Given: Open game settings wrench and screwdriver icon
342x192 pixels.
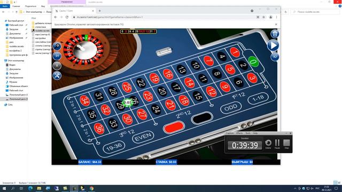Looking at the screenshot, I should tap(57, 76).
